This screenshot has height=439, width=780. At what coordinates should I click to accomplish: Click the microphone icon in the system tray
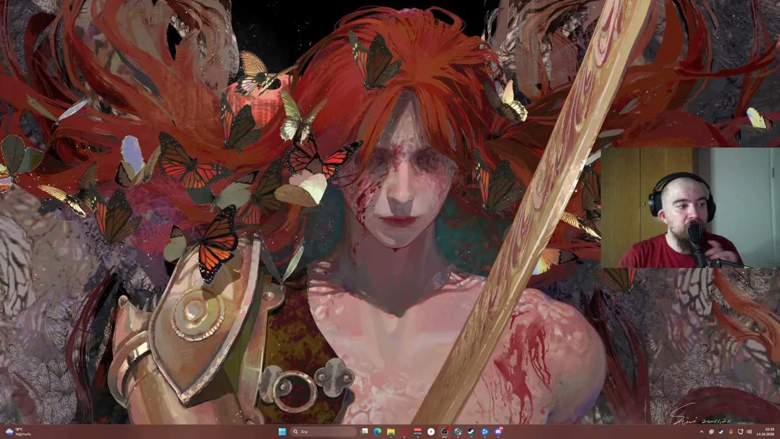point(731,432)
